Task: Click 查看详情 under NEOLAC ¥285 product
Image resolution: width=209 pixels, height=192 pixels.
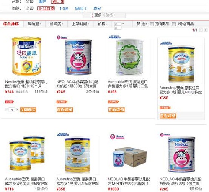Action: coord(65,110)
